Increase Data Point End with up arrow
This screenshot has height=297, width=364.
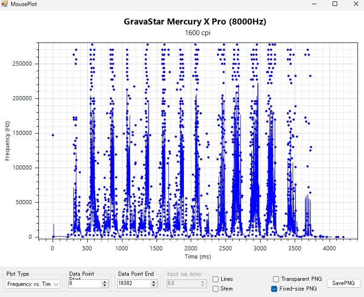(x=153, y=282)
